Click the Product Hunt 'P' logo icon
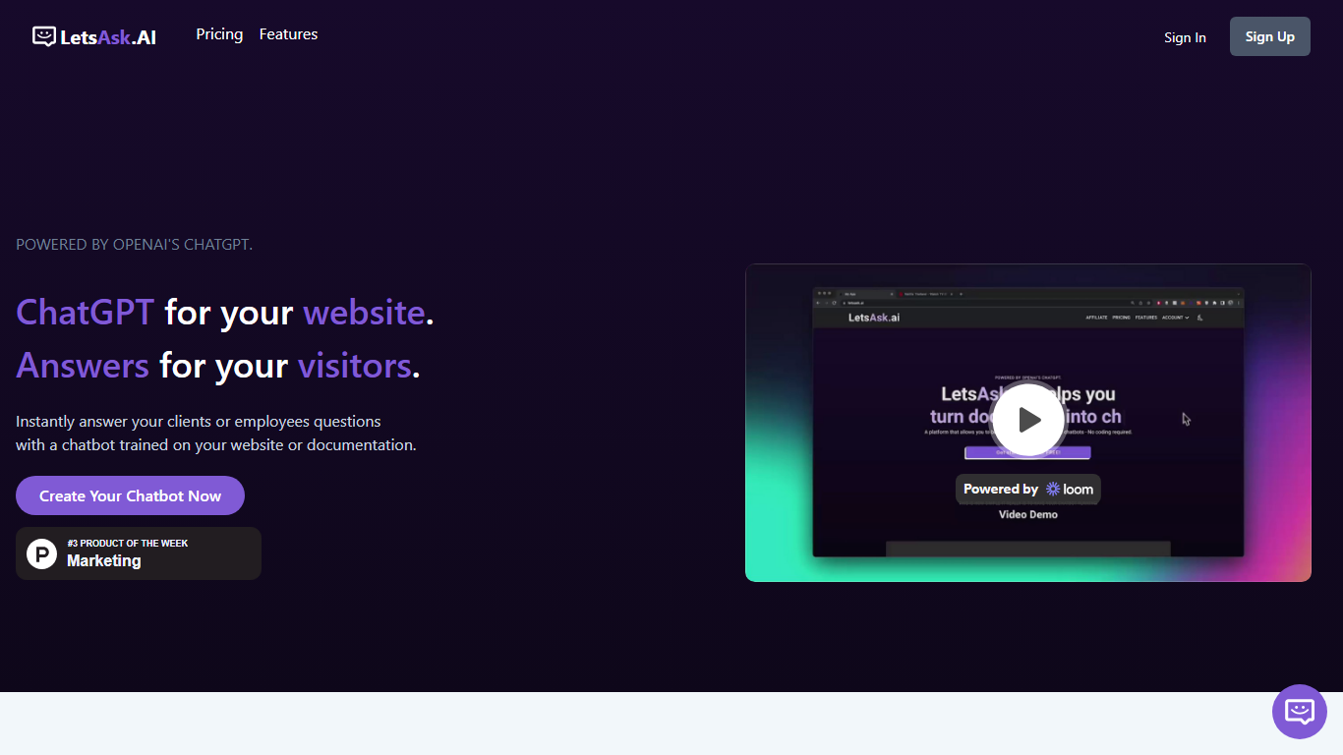1343x755 pixels. click(x=41, y=553)
